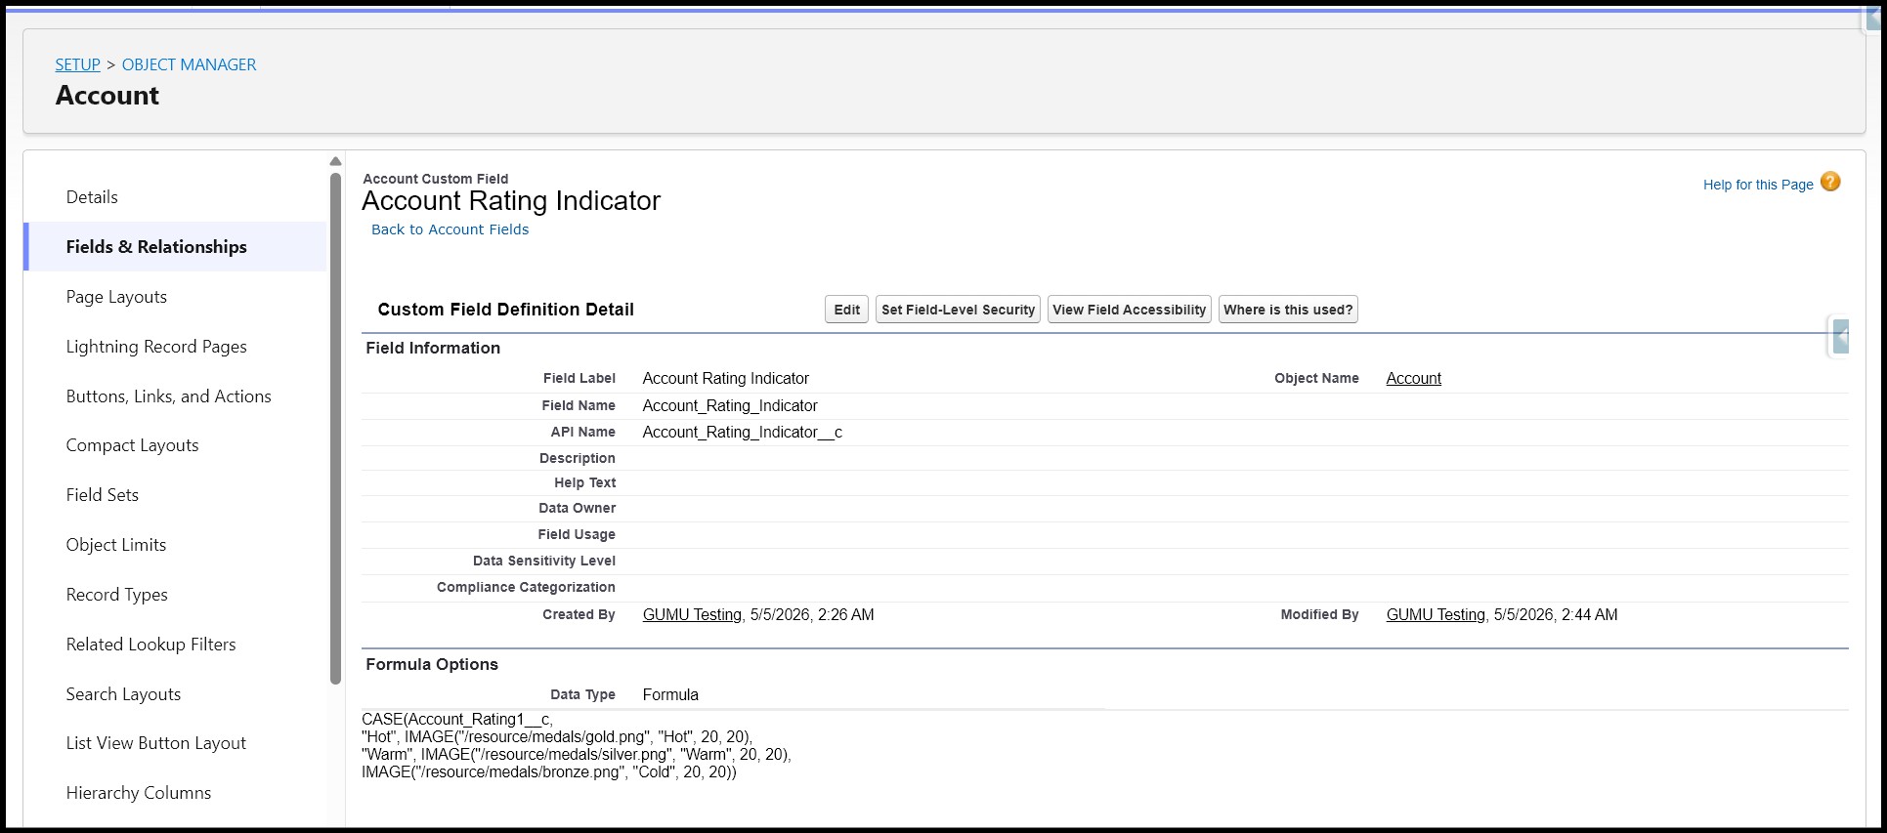The width and height of the screenshot is (1887, 833).
Task: Open Fields & Relationships section
Action: (x=156, y=247)
